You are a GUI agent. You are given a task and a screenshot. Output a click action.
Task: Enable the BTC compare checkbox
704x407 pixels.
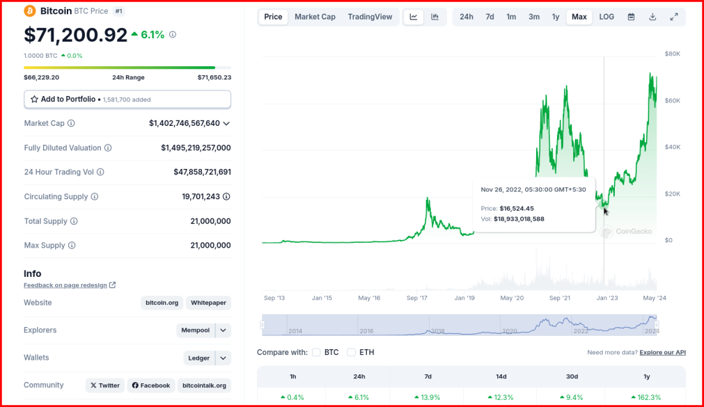click(x=316, y=352)
